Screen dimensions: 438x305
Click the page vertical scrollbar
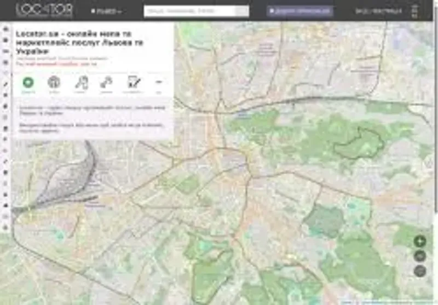click(x=436, y=109)
